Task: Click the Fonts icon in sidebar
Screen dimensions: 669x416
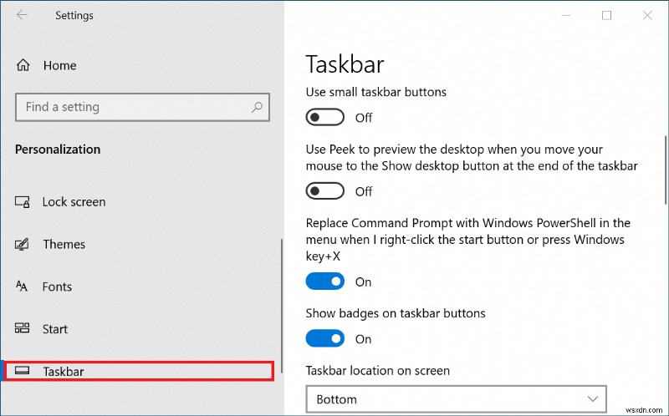Action: [23, 287]
